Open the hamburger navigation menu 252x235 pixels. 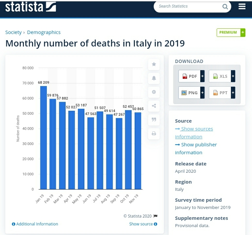[x=242, y=7]
